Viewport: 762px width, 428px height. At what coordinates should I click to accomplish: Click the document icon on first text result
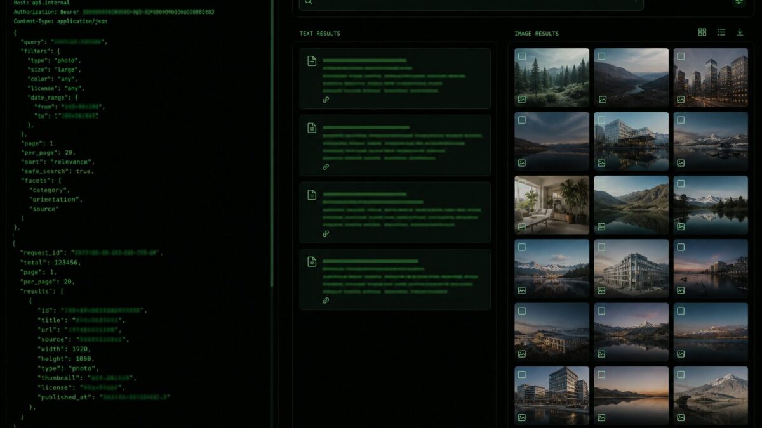312,61
